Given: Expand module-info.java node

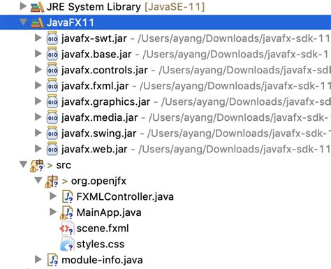Looking at the screenshot, I should (38, 259).
